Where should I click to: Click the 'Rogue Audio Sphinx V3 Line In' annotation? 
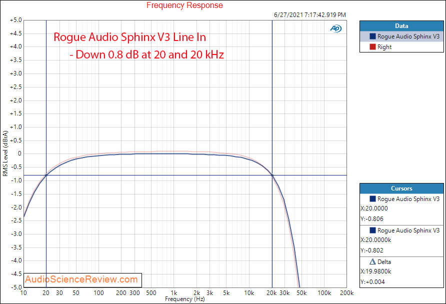129,37
